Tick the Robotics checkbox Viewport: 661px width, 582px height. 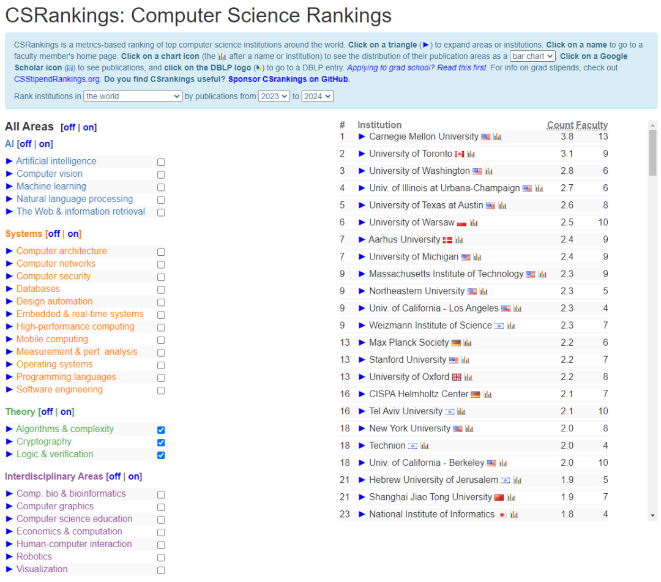coord(161,558)
